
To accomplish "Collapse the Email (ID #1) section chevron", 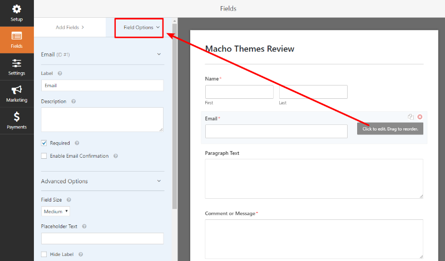I will (159, 54).
